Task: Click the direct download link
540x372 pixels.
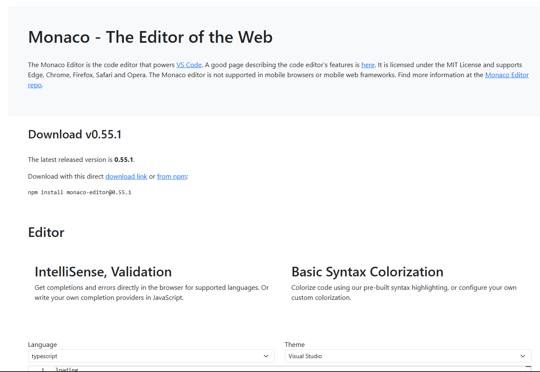Action: [x=126, y=176]
